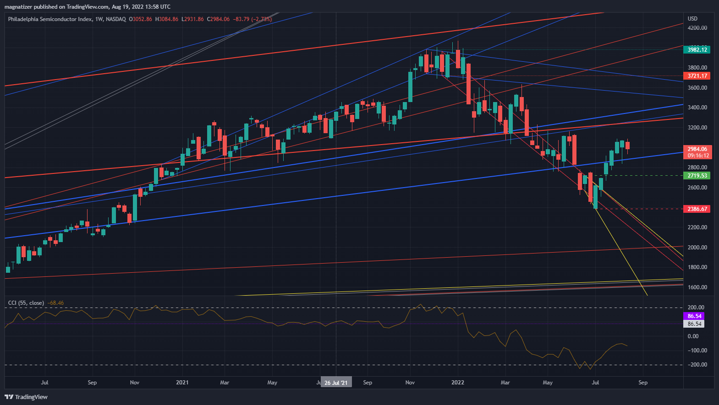Click the 200.00 CCI axis tick
This screenshot has width=719, height=405.
[x=696, y=308]
